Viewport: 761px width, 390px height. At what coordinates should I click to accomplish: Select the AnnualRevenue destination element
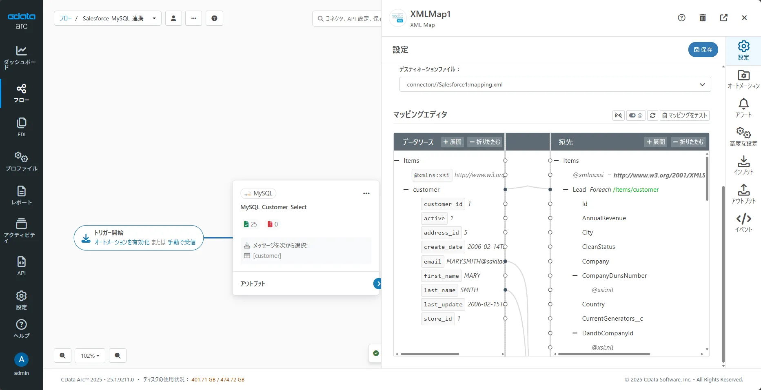(x=604, y=218)
